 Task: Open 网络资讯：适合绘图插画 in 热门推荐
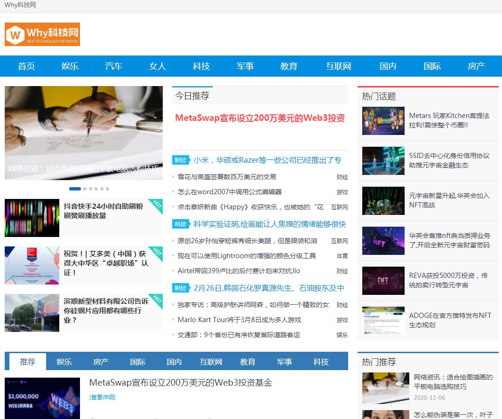[x=453, y=382]
